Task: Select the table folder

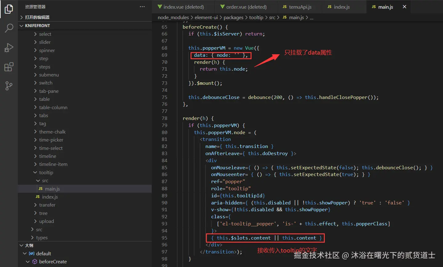Action: pyautogui.click(x=85, y=99)
